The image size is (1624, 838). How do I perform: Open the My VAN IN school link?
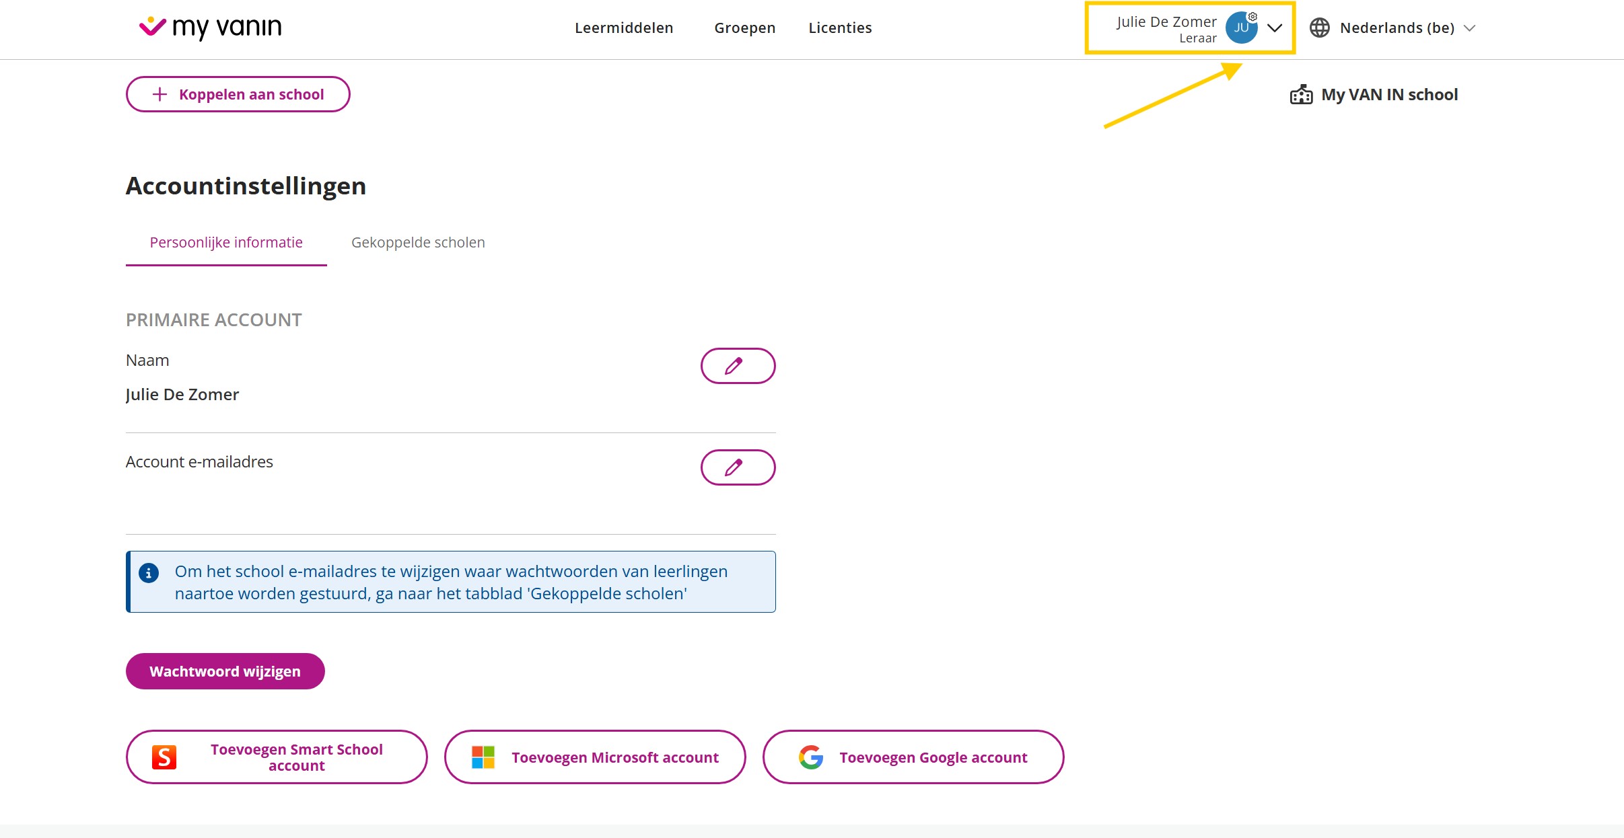tap(1389, 95)
